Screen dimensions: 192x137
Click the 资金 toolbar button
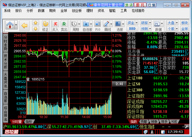(131, 23)
